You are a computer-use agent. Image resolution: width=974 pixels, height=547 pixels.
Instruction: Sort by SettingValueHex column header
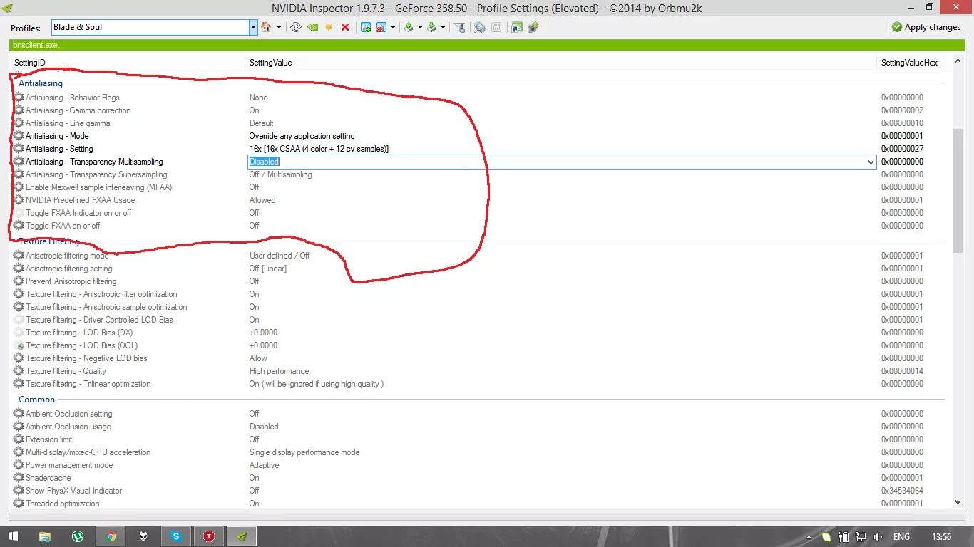(912, 63)
